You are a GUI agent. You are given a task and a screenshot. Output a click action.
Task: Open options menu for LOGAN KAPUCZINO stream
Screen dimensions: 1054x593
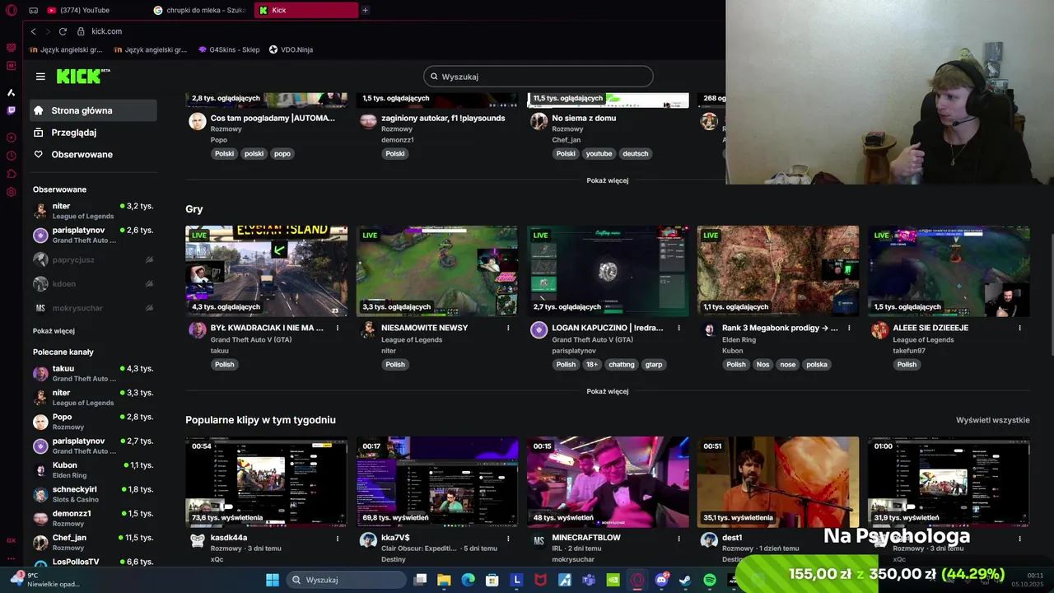pos(679,328)
